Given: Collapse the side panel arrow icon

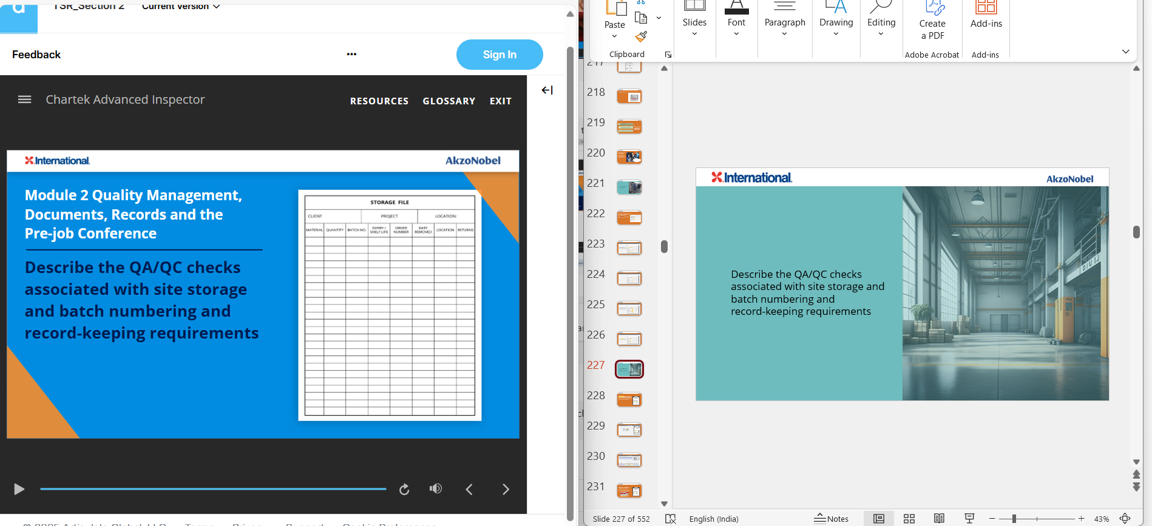Looking at the screenshot, I should click(547, 90).
